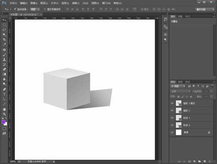217x164 pixels.
Task: Uncheck the 自动选择 checkbox
Action: point(15,9)
